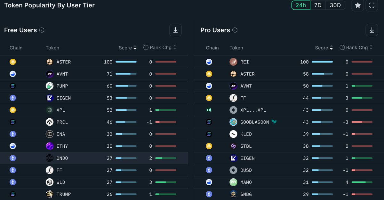Open the EIGEN token in Pro Users
This screenshot has width=384, height=200.
point(247,158)
